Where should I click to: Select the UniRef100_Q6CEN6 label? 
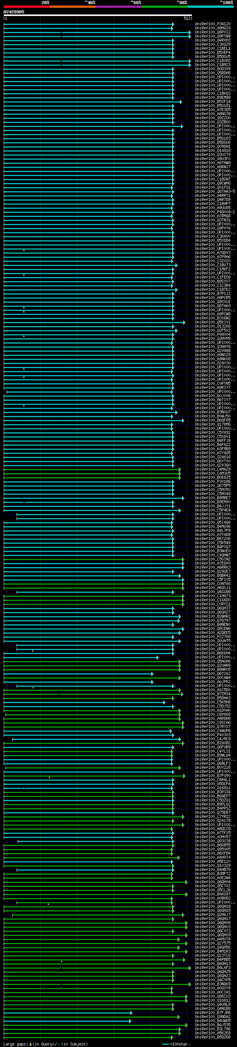coord(213,628)
